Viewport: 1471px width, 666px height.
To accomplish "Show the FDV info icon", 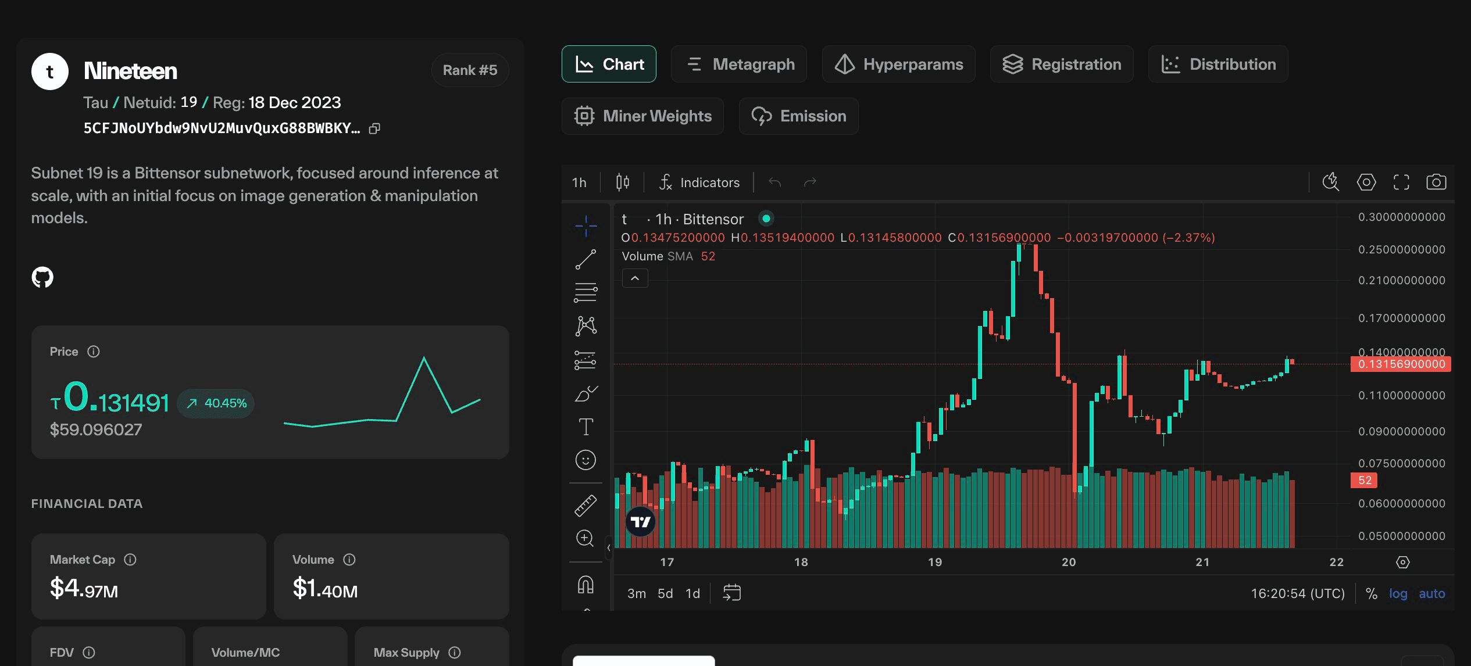I will pos(88,653).
